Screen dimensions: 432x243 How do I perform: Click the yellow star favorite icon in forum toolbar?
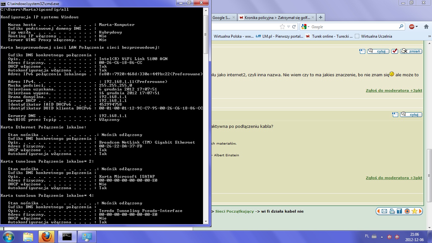(414, 211)
